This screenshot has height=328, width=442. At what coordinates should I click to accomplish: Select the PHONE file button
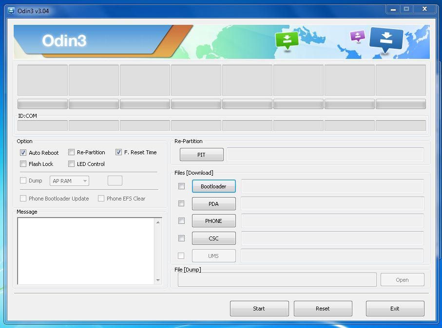[213, 221]
